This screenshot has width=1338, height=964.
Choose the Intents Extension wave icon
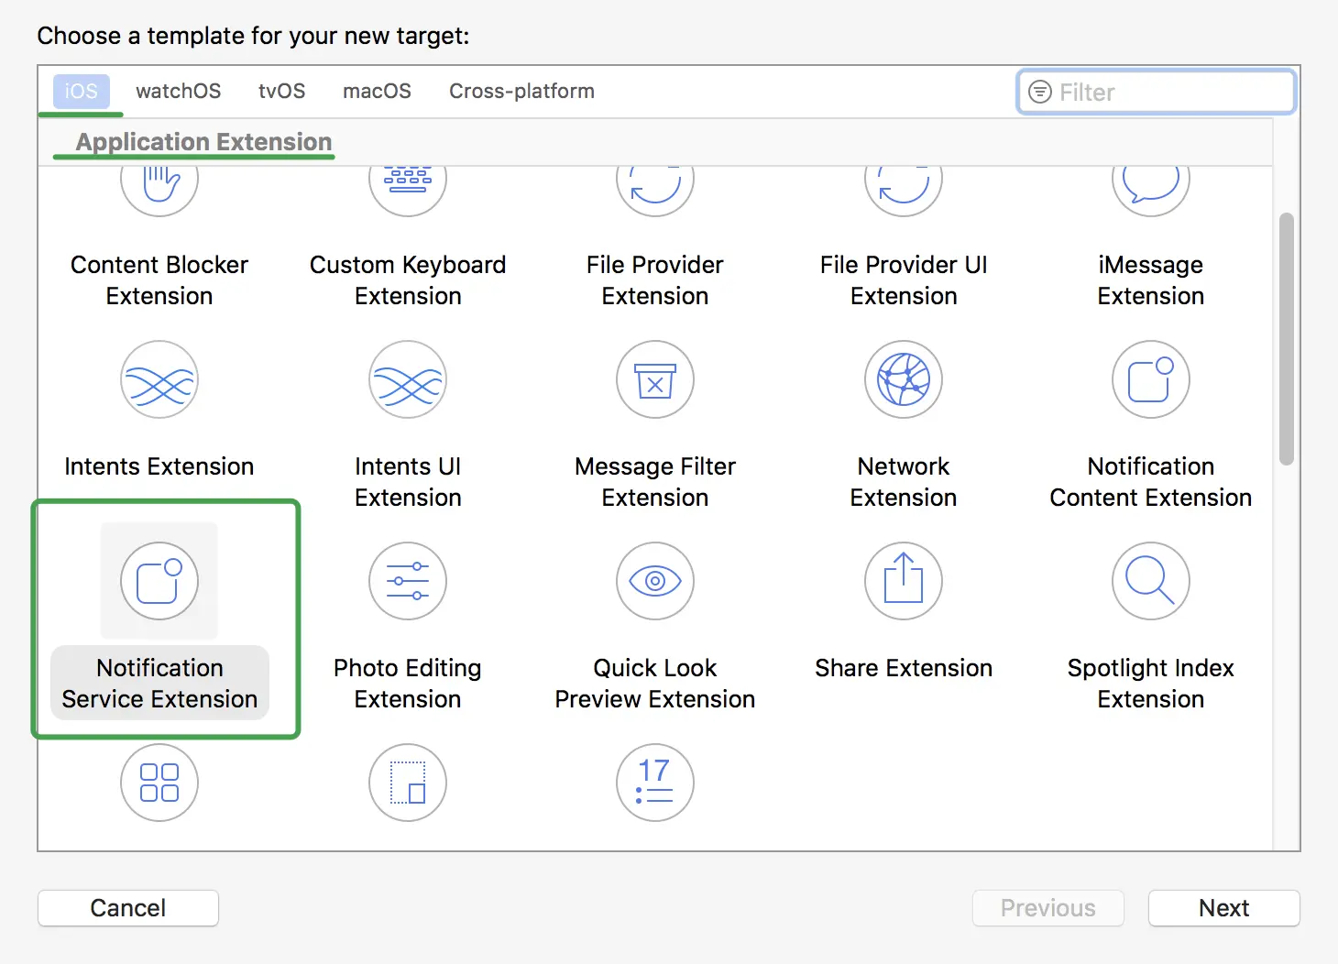click(x=159, y=379)
